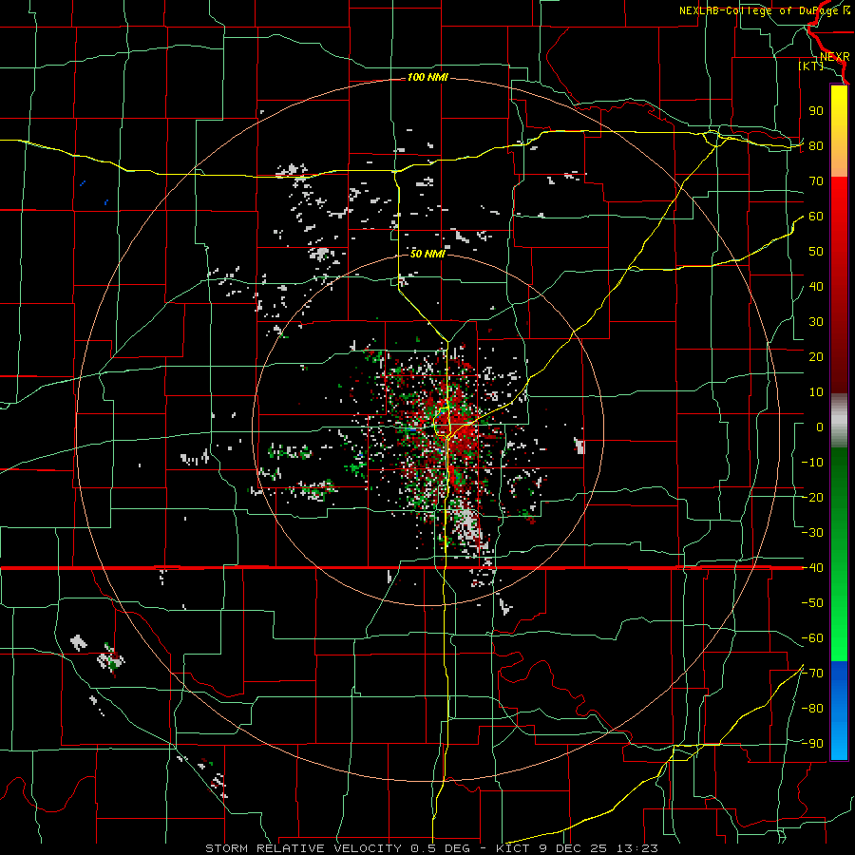
Task: Click the -60 value on velocity scale
Action: tap(812, 638)
